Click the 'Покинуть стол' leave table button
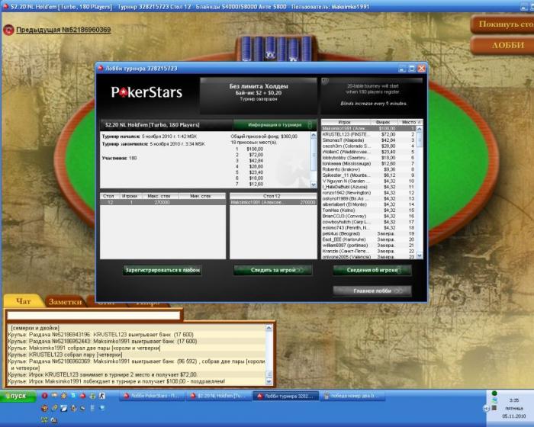The width and height of the screenshot is (534, 427). point(503,24)
